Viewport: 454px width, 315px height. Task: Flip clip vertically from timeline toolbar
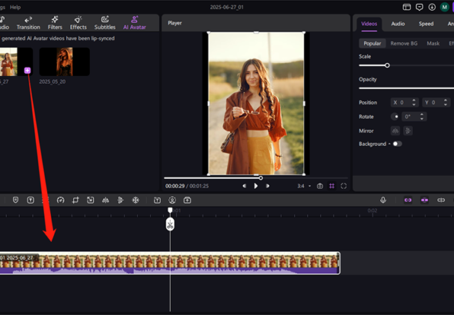(x=121, y=200)
